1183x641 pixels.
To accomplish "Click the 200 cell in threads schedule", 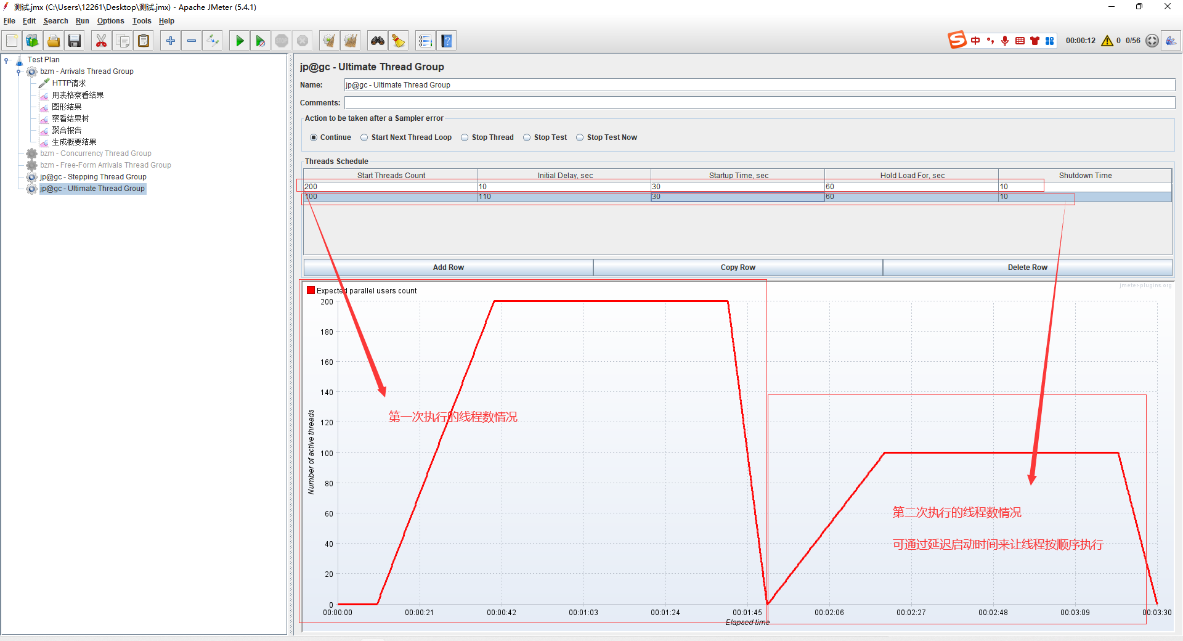I will click(x=390, y=186).
